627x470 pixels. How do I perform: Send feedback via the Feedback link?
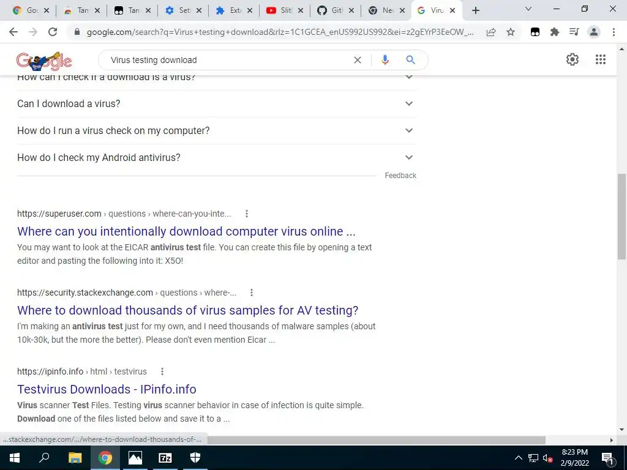pyautogui.click(x=400, y=176)
